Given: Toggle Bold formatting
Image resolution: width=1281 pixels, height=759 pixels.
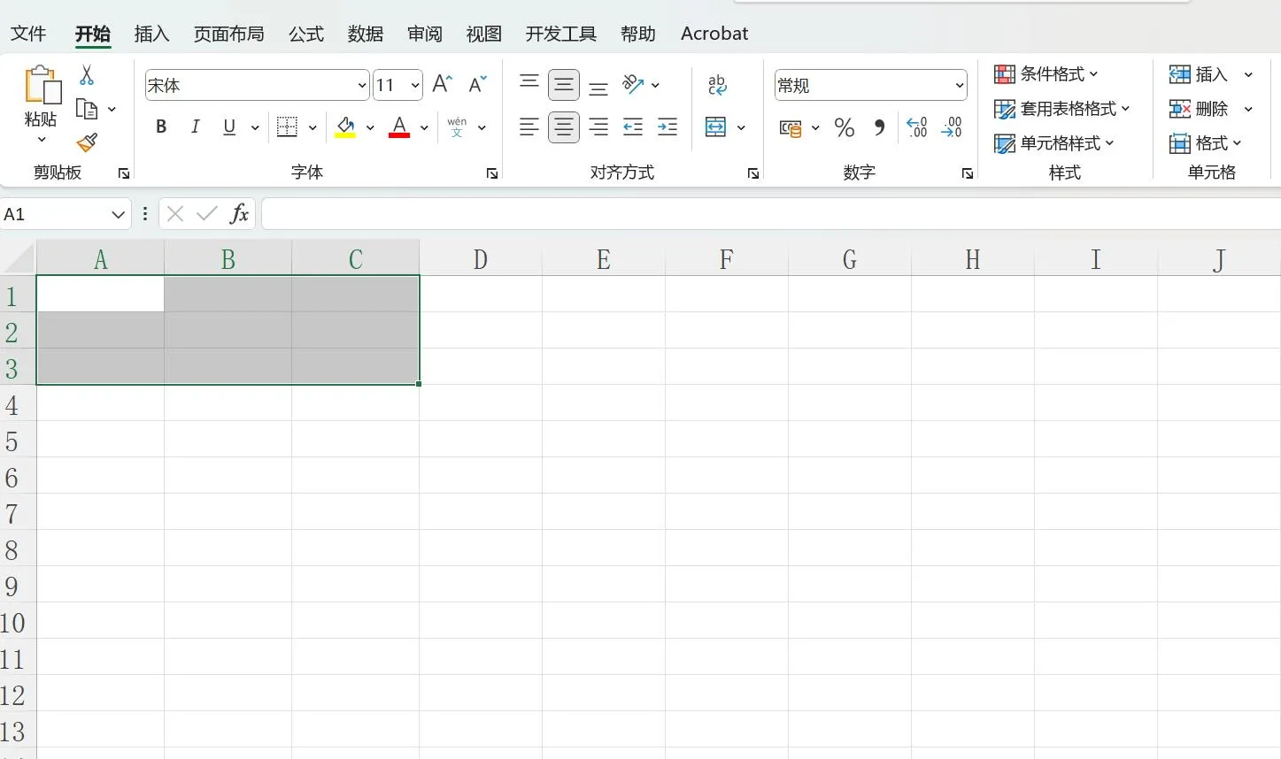Looking at the screenshot, I should coord(161,127).
